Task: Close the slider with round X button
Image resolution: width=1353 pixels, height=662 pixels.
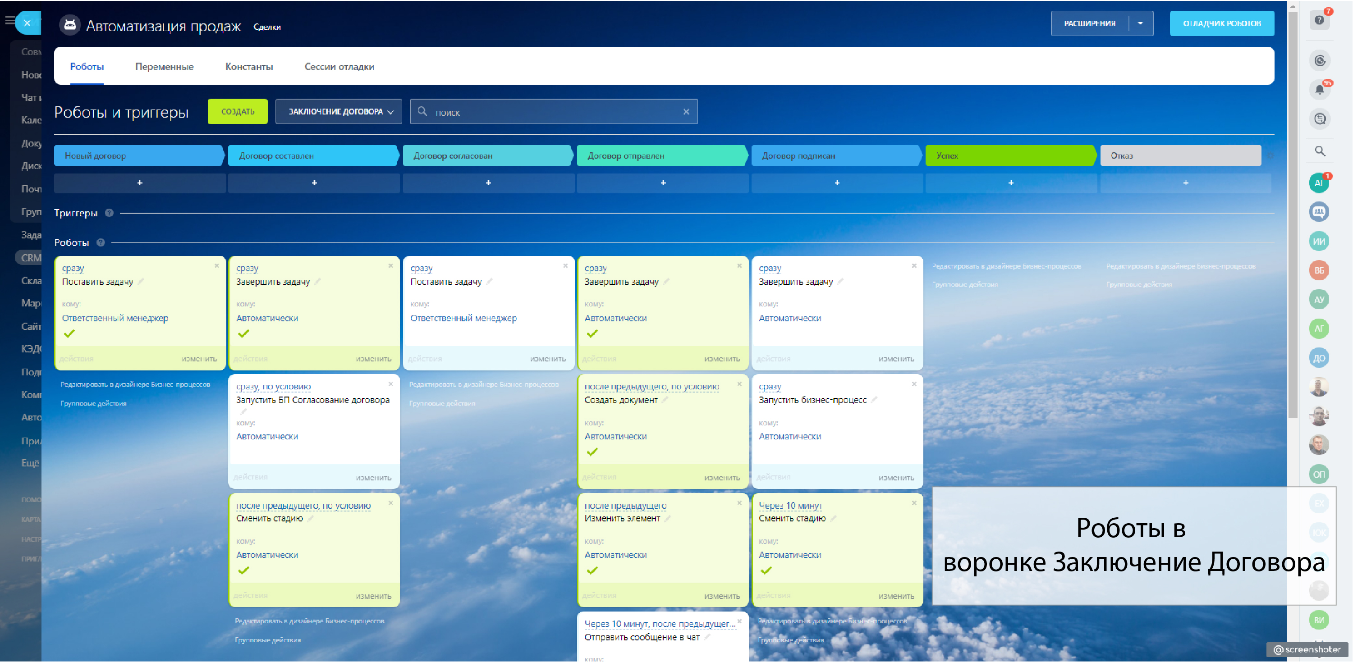Action: click(x=28, y=23)
